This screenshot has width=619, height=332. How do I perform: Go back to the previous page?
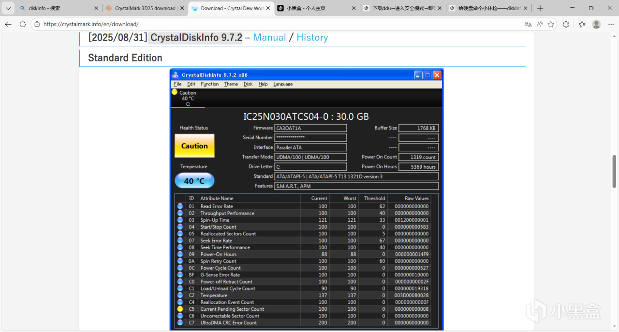click(8, 24)
